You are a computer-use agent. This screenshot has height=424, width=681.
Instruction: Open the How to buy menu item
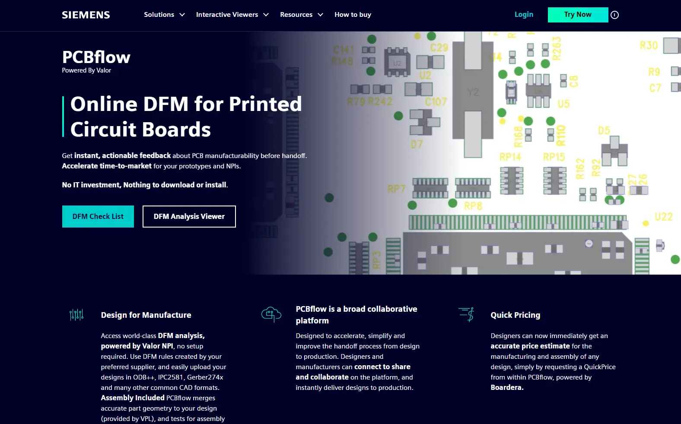click(353, 15)
